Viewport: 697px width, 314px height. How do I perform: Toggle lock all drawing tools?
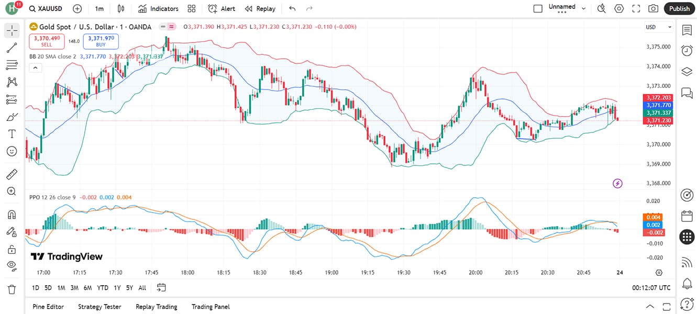point(12,249)
